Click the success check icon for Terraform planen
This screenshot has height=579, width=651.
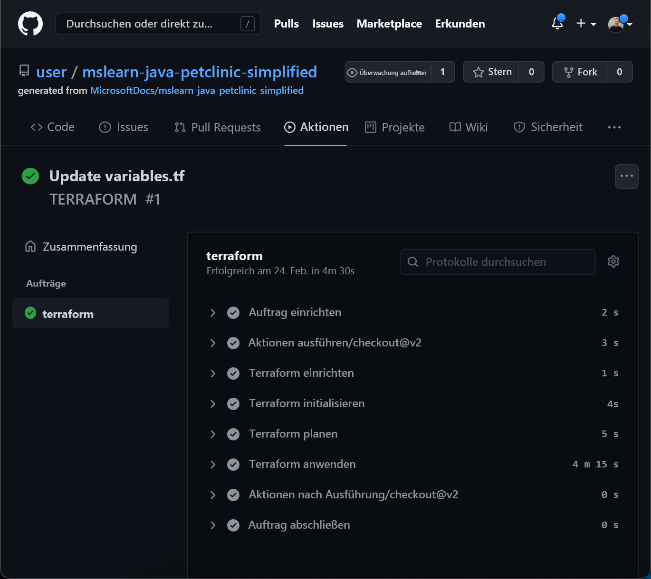click(233, 434)
